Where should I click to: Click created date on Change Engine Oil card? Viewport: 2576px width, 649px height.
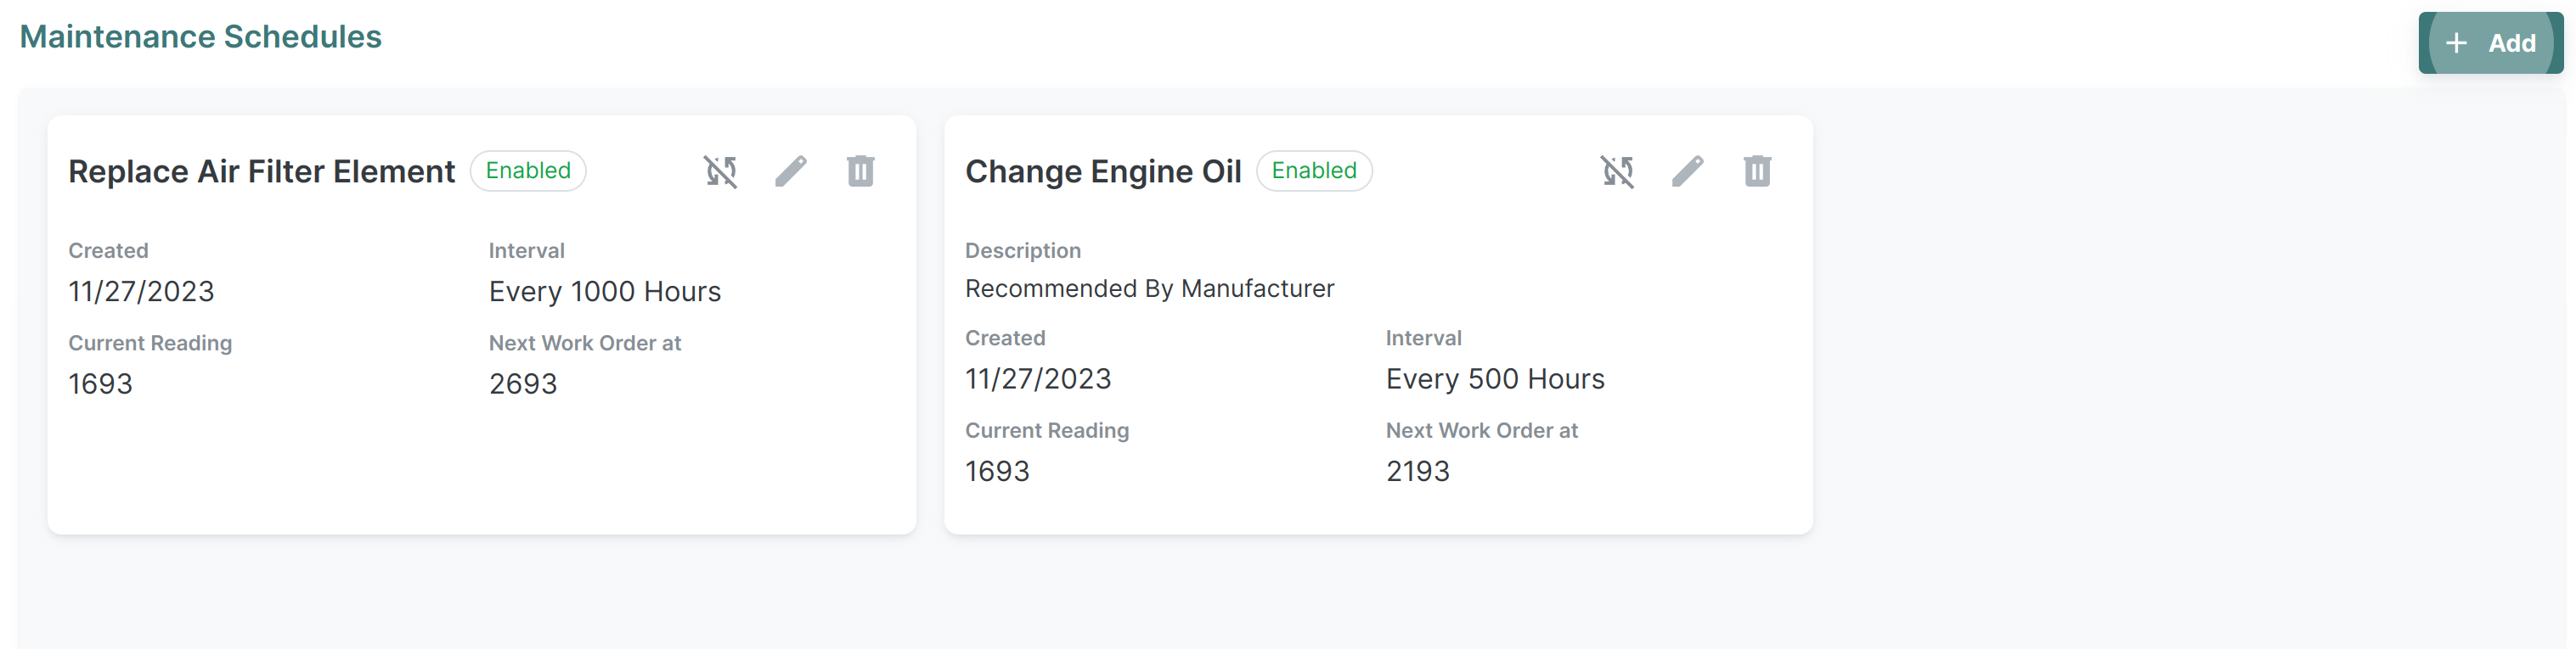click(1038, 379)
